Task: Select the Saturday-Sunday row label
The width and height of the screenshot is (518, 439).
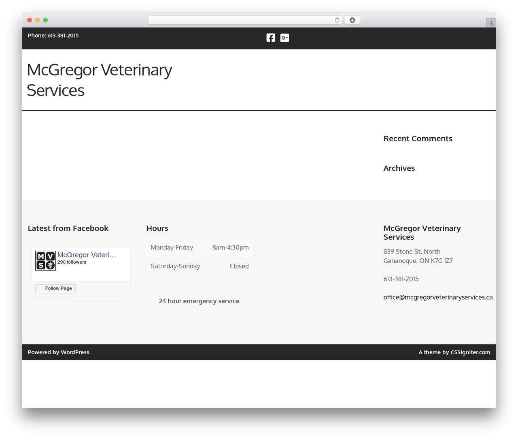Action: coord(175,266)
